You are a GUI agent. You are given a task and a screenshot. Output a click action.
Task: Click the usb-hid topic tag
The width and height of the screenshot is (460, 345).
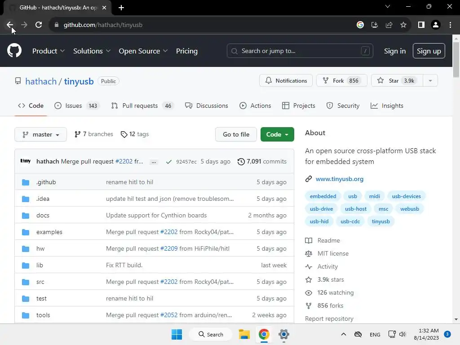pos(319,221)
